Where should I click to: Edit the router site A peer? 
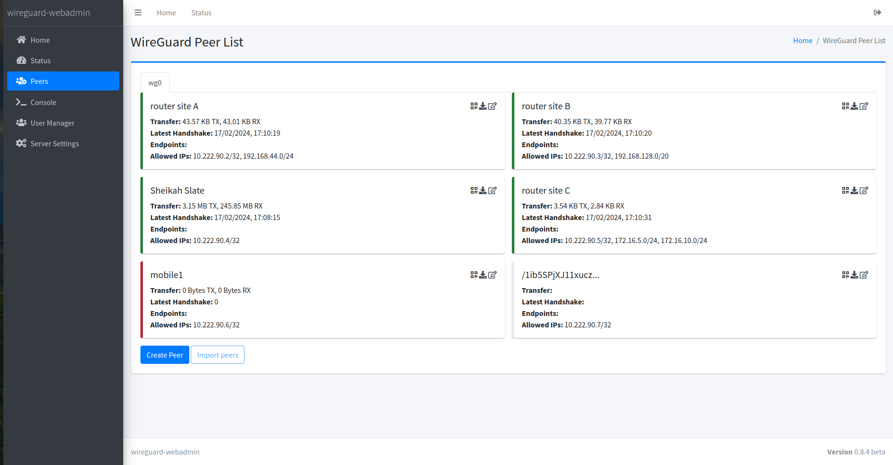(492, 106)
